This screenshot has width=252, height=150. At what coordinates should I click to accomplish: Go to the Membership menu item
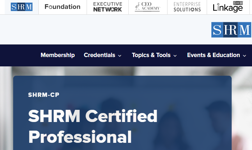click(x=58, y=55)
